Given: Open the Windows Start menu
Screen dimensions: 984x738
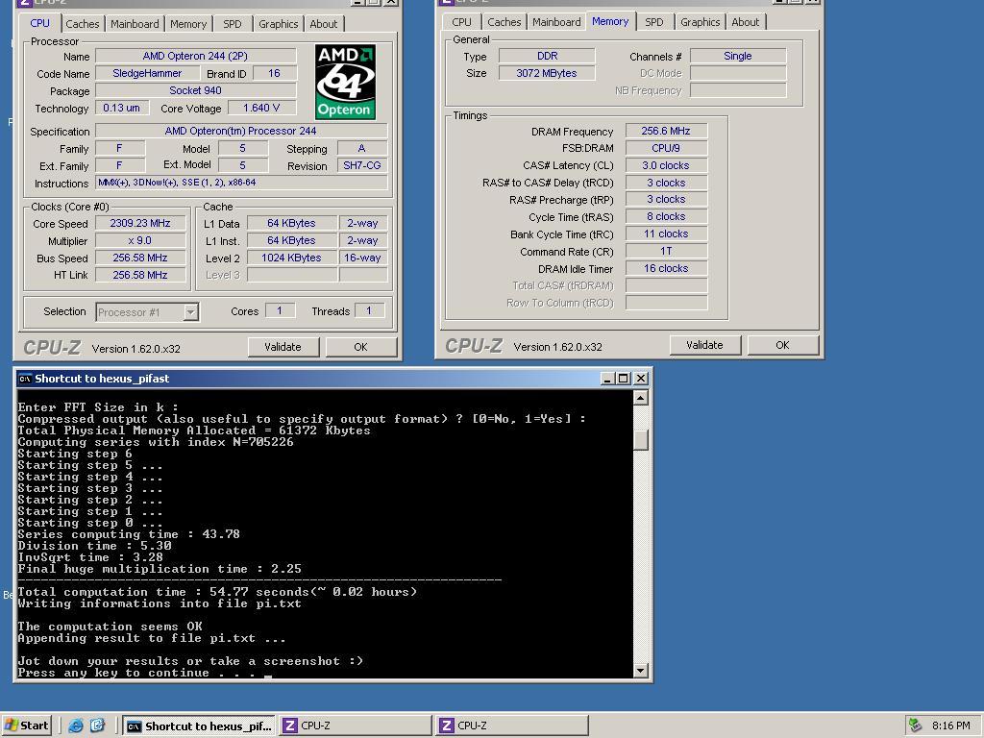Looking at the screenshot, I should 26,726.
